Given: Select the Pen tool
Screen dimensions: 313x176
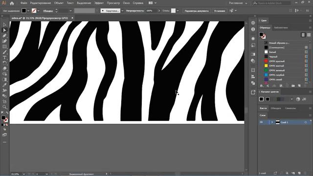Looking at the screenshot, I should [4, 36].
